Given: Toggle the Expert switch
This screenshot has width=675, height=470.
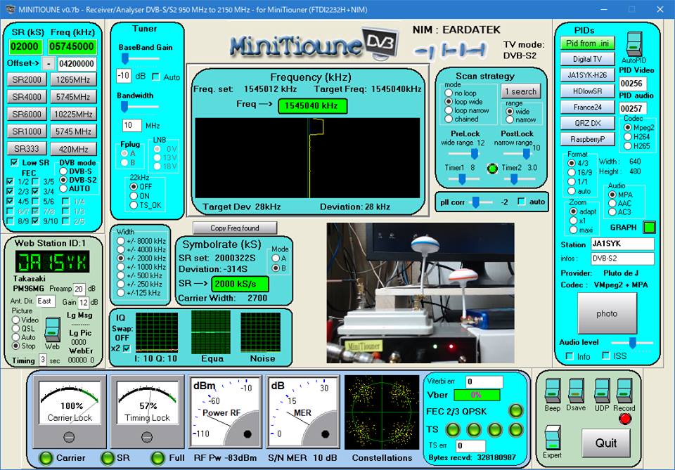Looking at the screenshot, I should [553, 438].
